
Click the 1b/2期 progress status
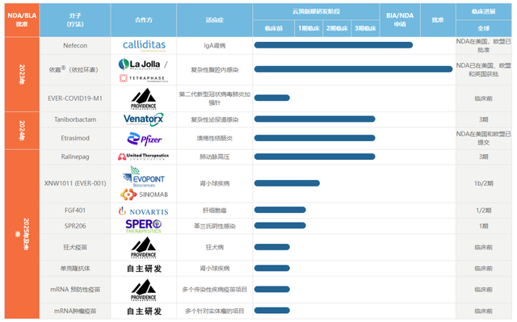click(x=483, y=183)
